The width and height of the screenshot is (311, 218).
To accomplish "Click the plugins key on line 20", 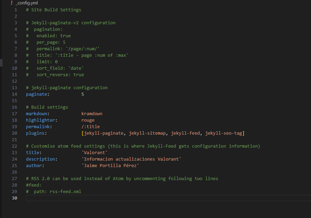I will click(x=34, y=133).
